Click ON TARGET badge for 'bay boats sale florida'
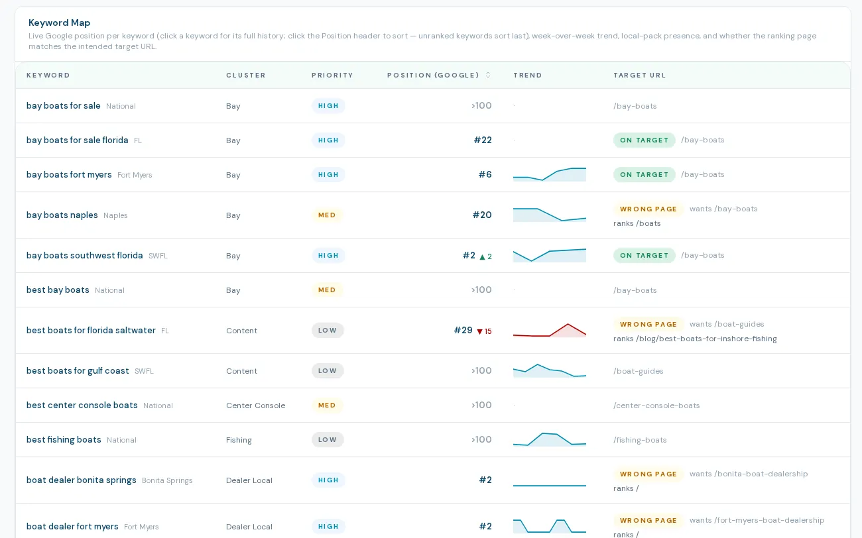Screen dimensions: 862x538 pos(645,140)
